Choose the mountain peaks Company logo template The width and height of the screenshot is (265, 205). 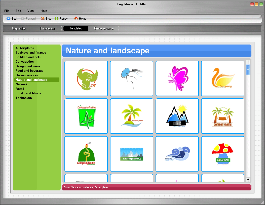[x=177, y=116]
